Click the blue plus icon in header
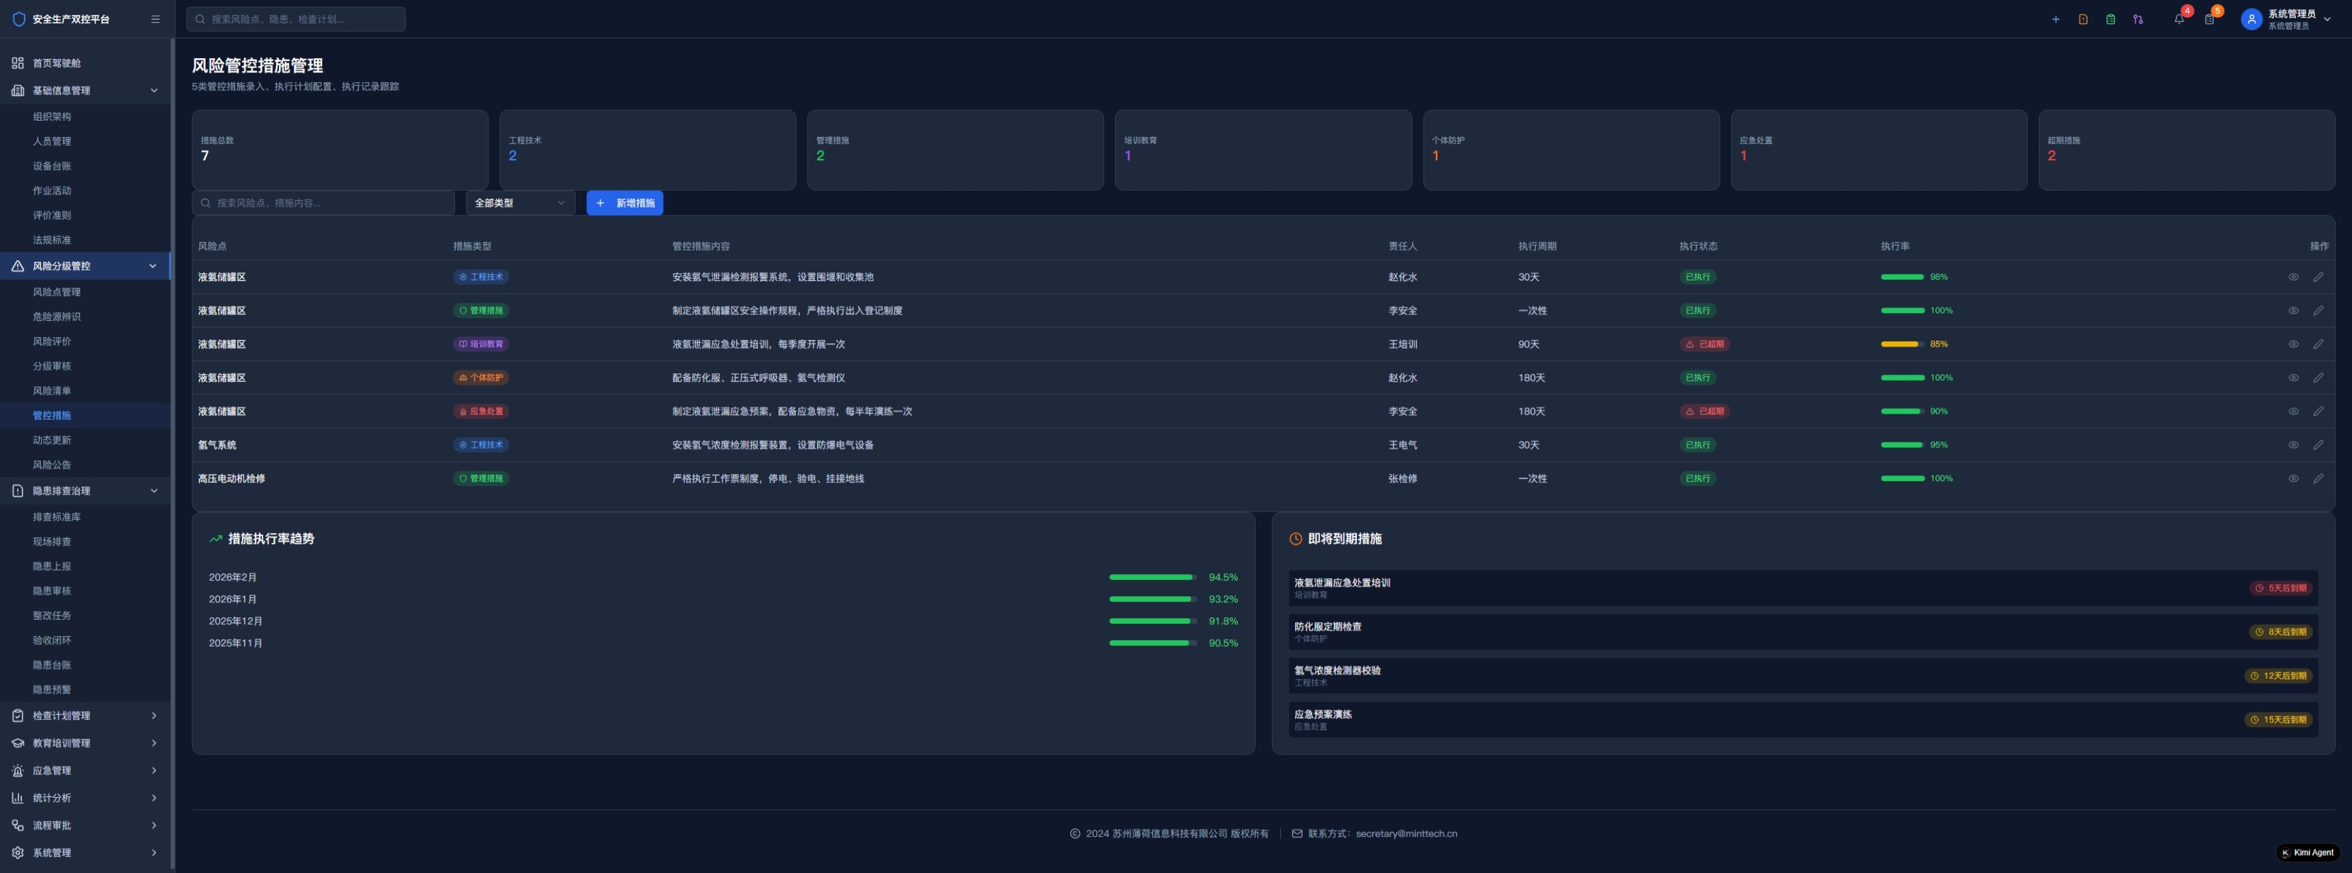Viewport: 2352px width, 873px height. pyautogui.click(x=2055, y=19)
